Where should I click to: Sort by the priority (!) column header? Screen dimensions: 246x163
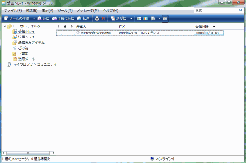point(59,27)
